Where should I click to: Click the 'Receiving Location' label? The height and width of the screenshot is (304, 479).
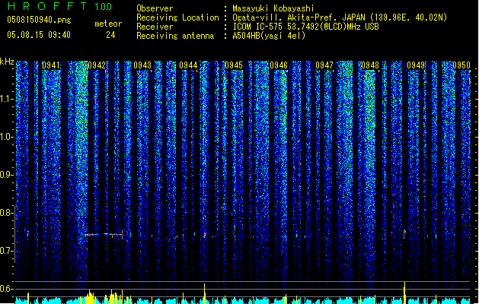click(x=177, y=17)
